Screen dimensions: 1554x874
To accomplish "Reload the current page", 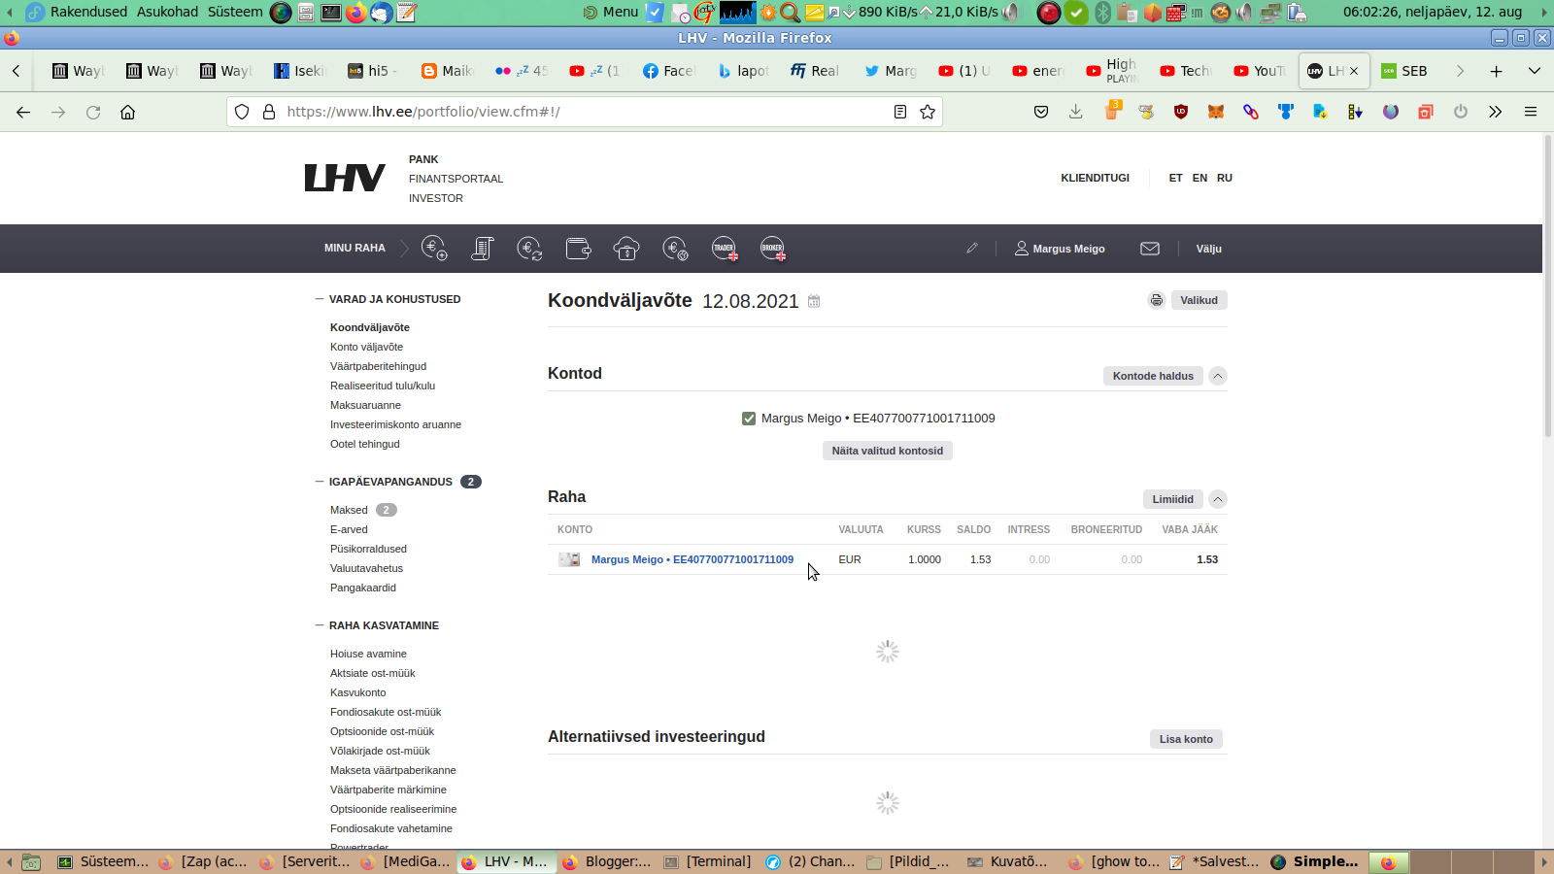I will coord(93,112).
